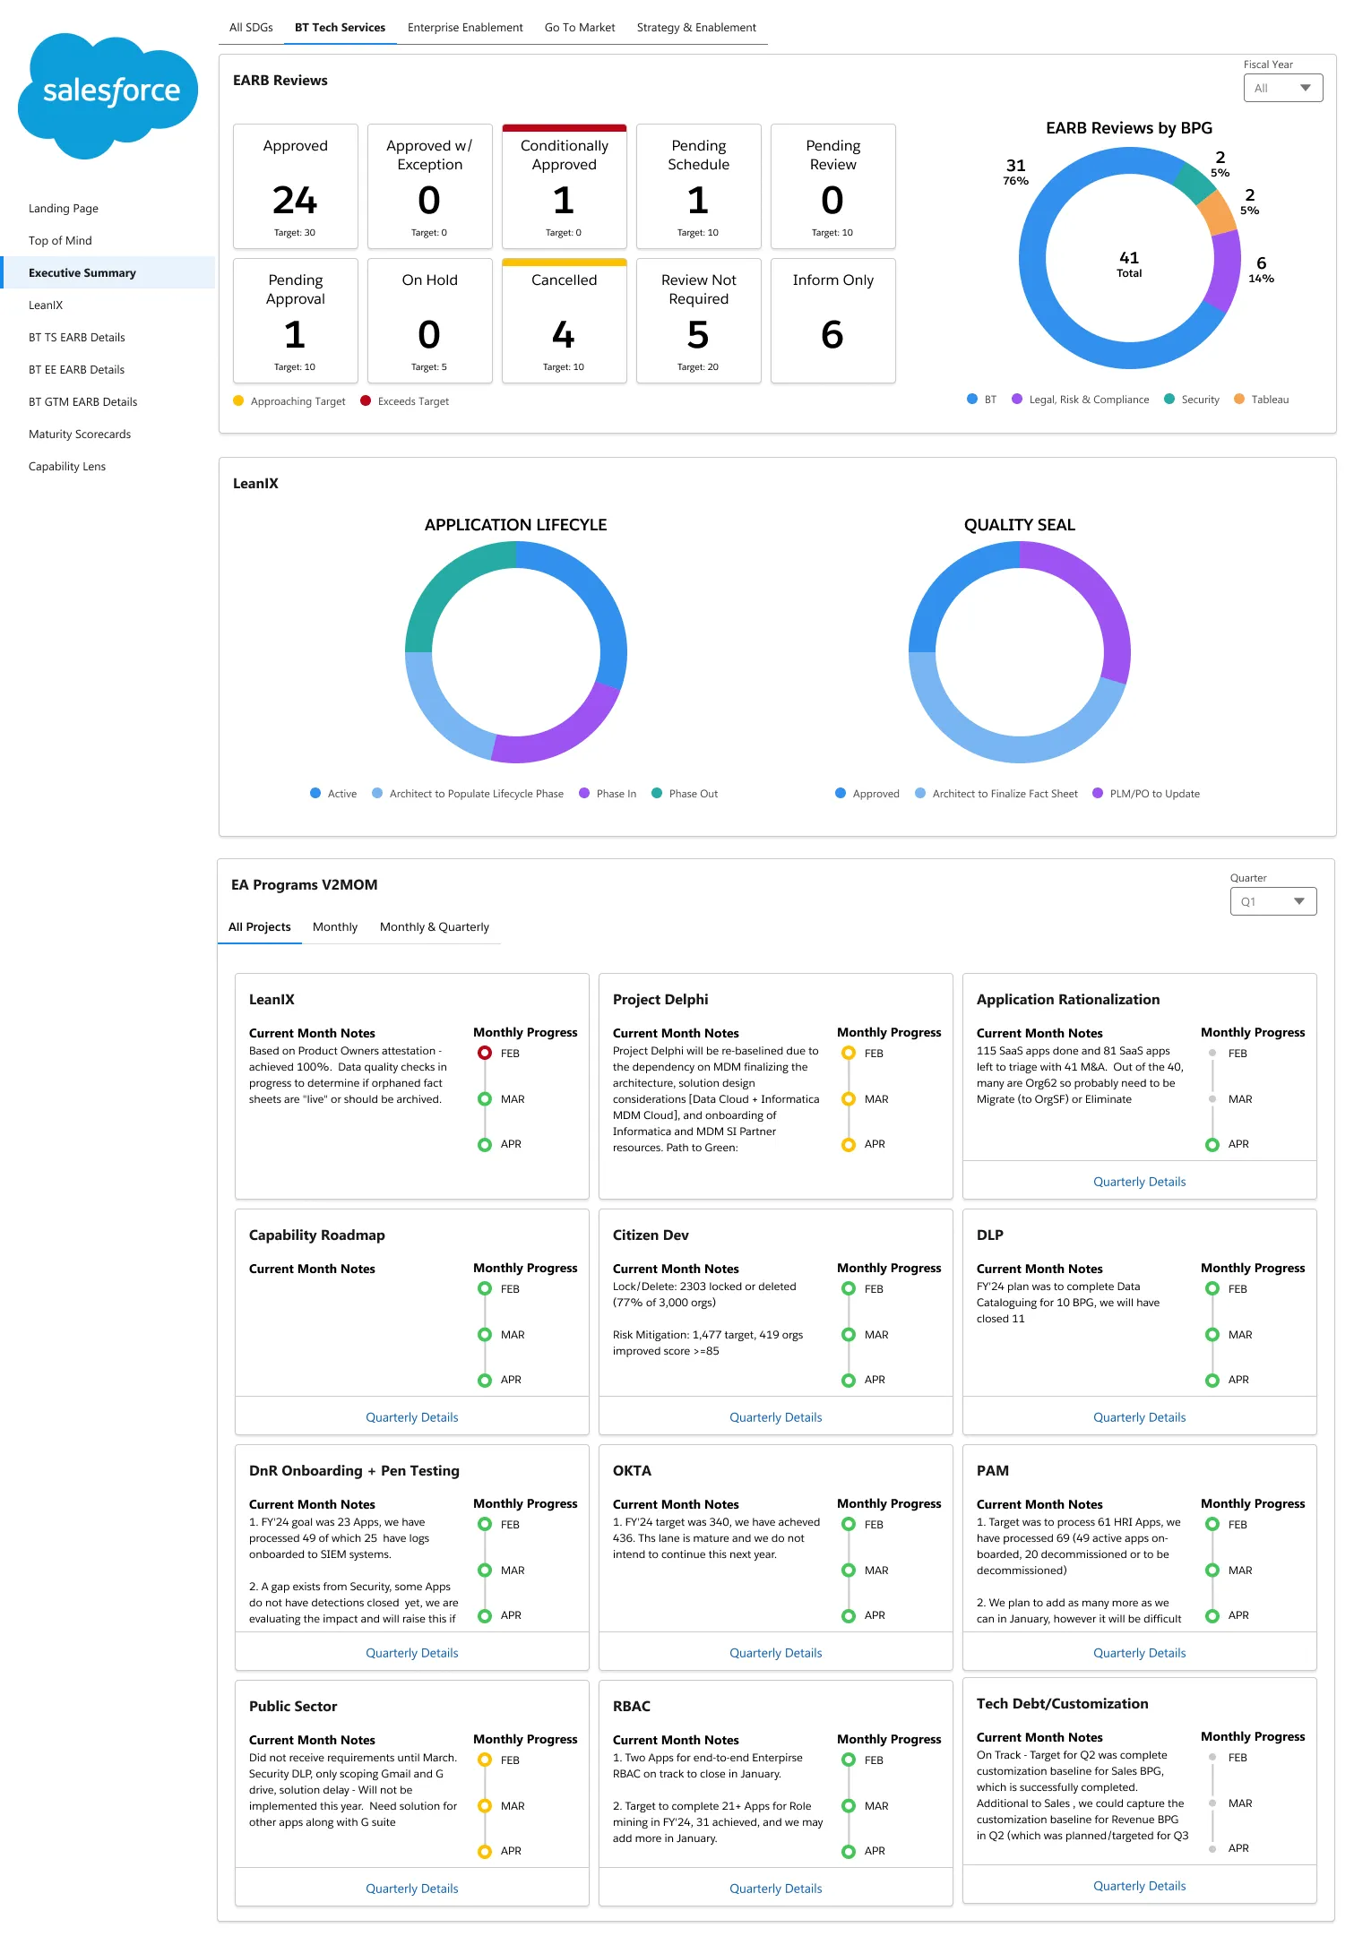
Task: Click Tech Debt/Customization FEB gray marker
Action: 1212,1758
